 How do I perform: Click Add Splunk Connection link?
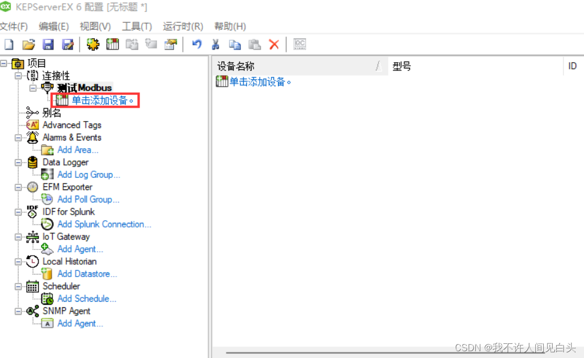(x=104, y=224)
